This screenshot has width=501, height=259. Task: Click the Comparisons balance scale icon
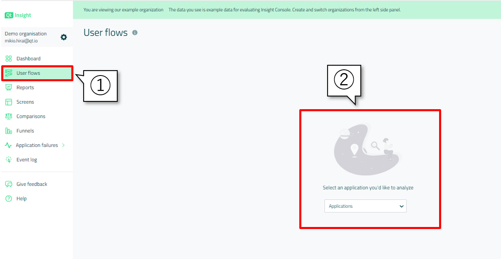(x=9, y=117)
